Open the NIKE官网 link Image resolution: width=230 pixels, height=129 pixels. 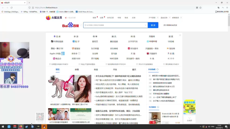114,58
